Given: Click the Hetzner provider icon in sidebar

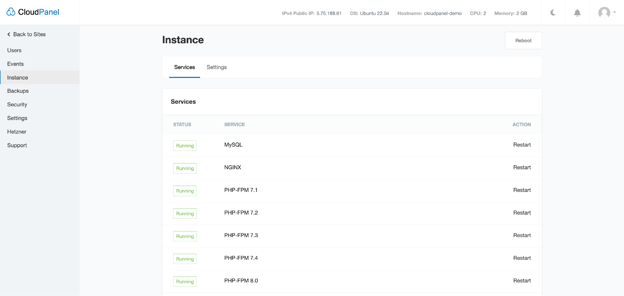Looking at the screenshot, I should click(17, 131).
